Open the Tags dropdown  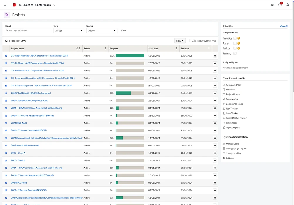click(69, 30)
